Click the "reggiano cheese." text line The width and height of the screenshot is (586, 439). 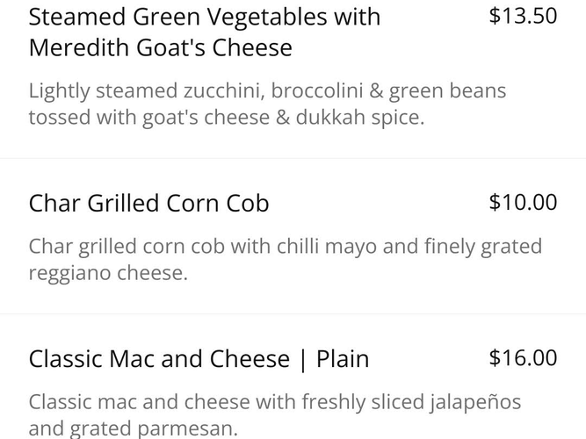[108, 272]
